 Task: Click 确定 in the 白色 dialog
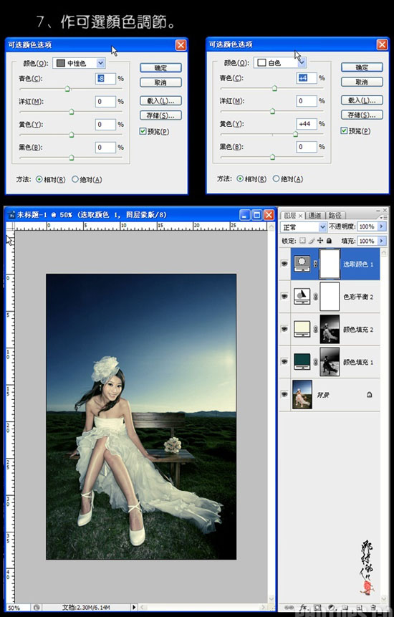tap(362, 67)
